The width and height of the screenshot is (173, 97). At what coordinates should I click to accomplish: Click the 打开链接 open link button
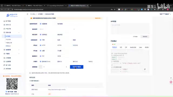tap(135, 37)
